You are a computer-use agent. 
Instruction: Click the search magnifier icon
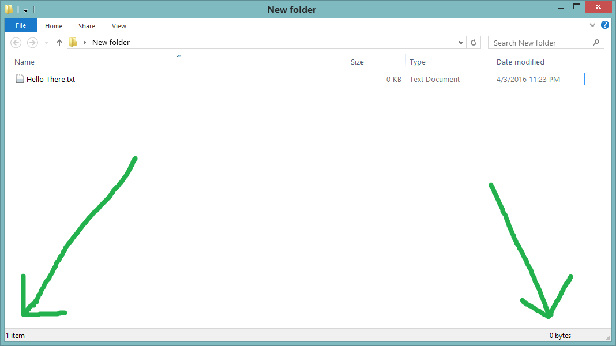point(596,42)
